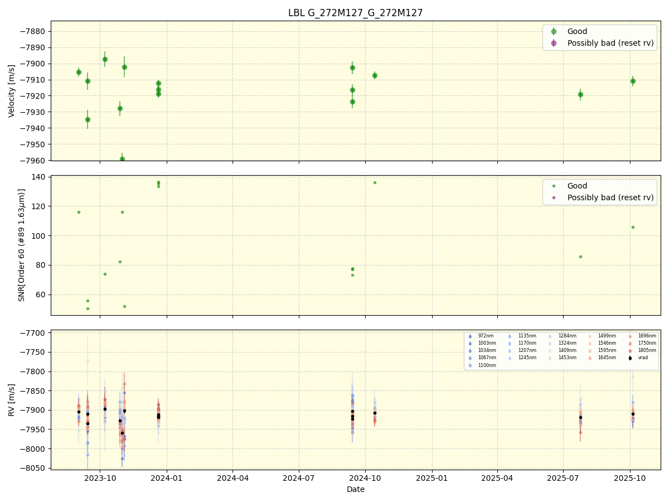
Task: Select the 1324nm legend entry
Action: [568, 343]
